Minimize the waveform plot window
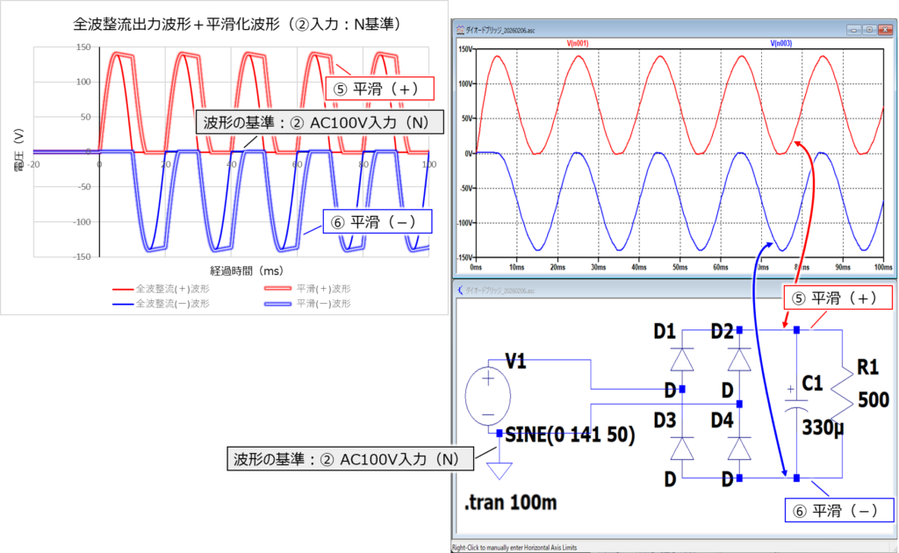The width and height of the screenshot is (899, 553). pyautogui.click(x=852, y=29)
